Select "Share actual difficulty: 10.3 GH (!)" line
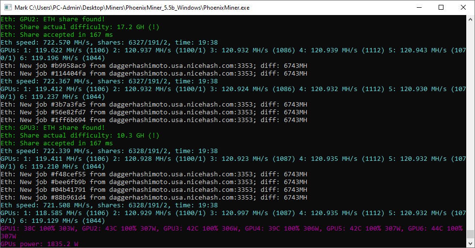Image resolution: width=475 pixels, height=248 pixels. point(80,136)
